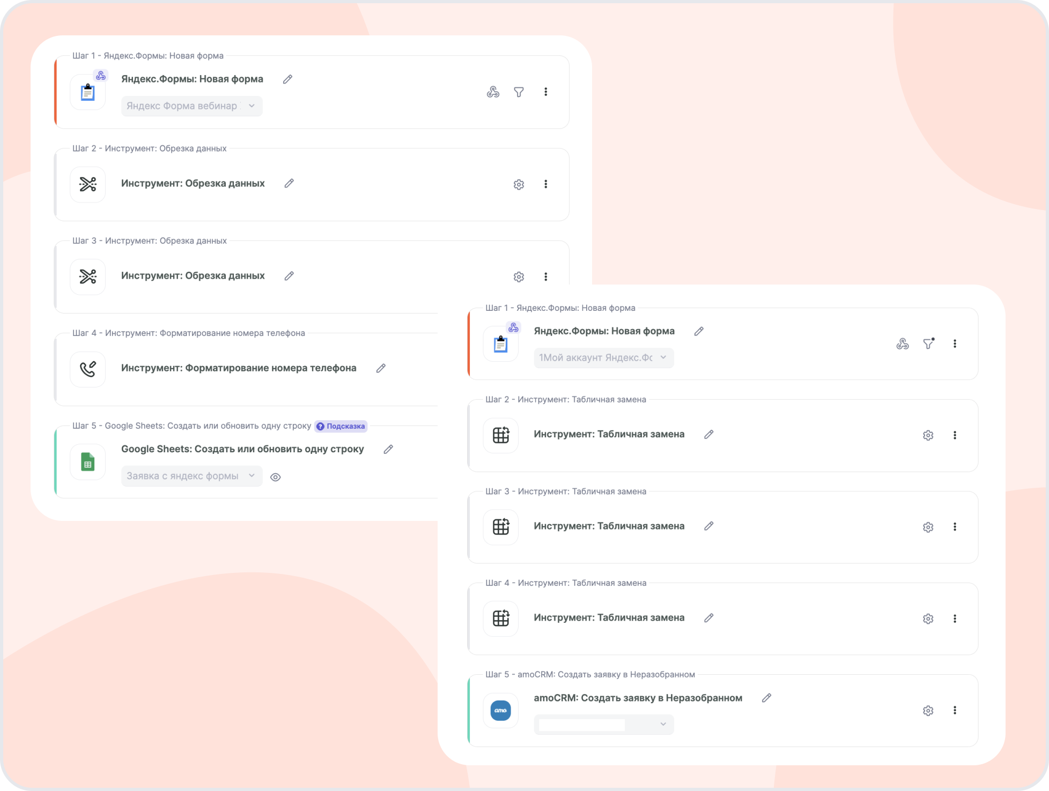Toggle the eye icon next to Заявка с яндекс формы
The height and width of the screenshot is (791, 1049).
coord(276,477)
